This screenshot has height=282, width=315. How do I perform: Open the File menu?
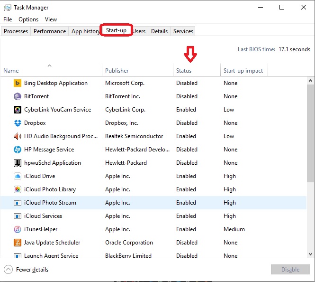8,19
